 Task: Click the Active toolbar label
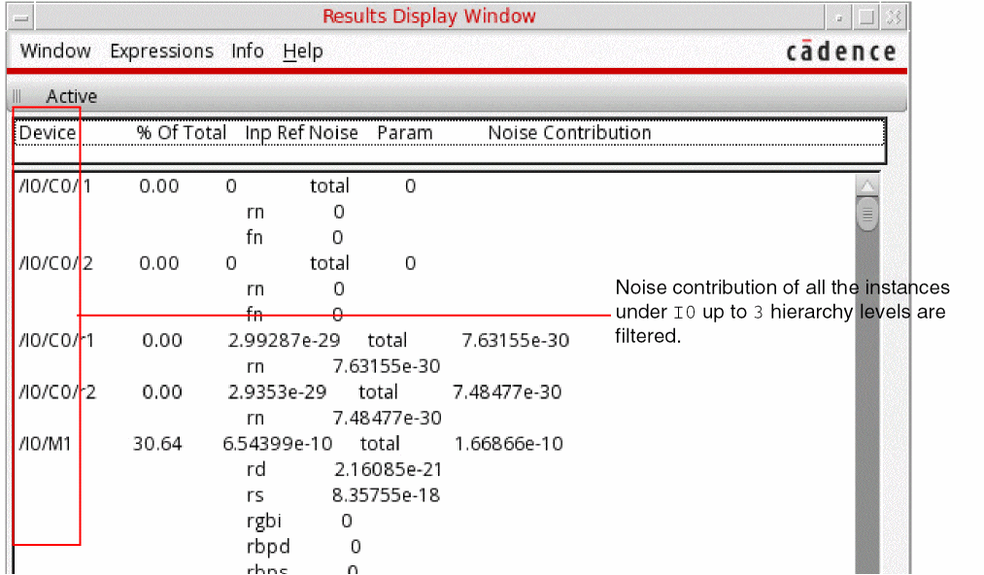click(x=72, y=96)
